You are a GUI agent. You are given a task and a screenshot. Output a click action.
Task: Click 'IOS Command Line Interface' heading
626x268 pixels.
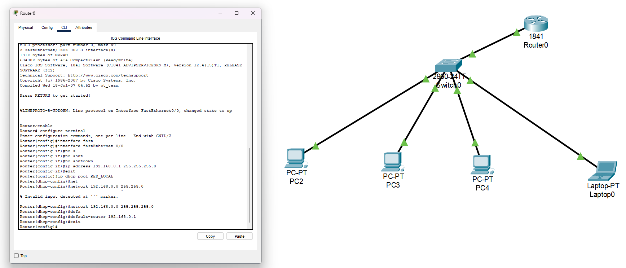click(x=135, y=38)
